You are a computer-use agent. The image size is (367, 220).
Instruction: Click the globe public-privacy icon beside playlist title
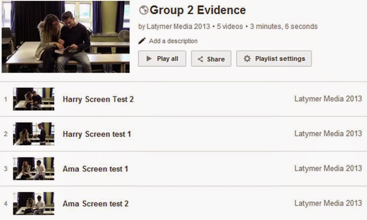click(x=144, y=10)
